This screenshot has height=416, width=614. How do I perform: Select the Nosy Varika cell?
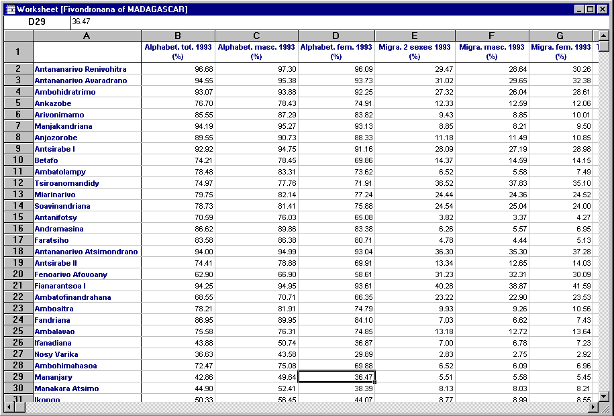(87, 354)
